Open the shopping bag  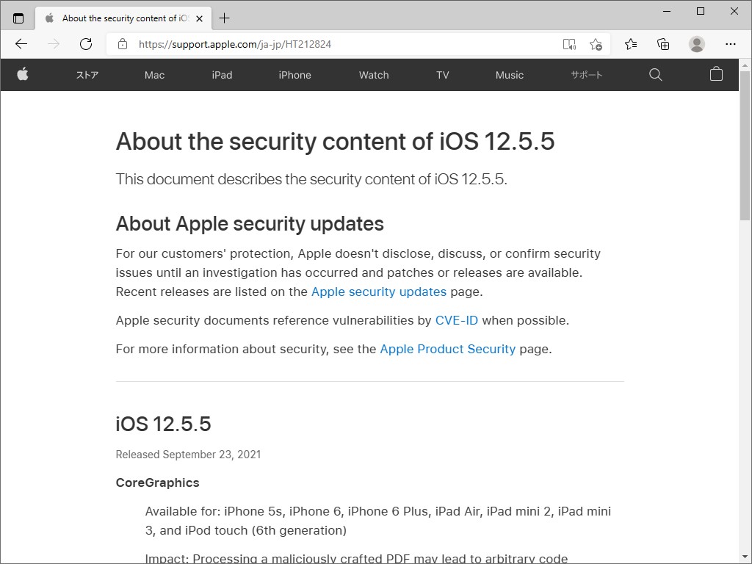pyautogui.click(x=716, y=74)
